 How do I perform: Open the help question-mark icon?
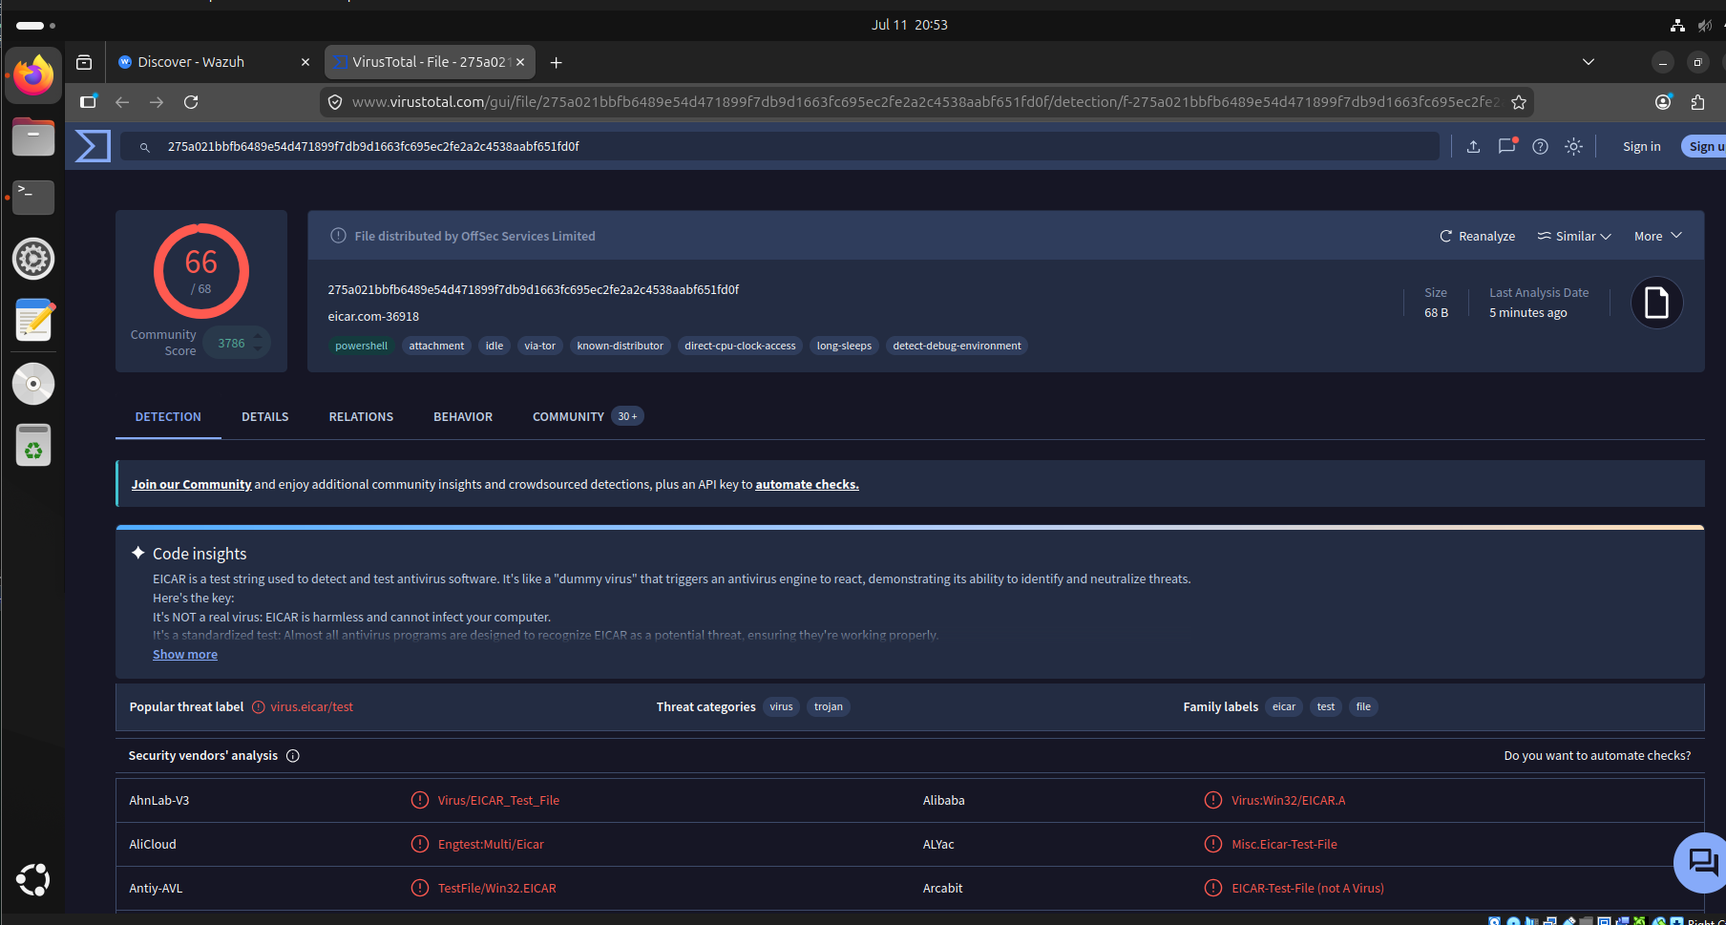tap(1540, 146)
